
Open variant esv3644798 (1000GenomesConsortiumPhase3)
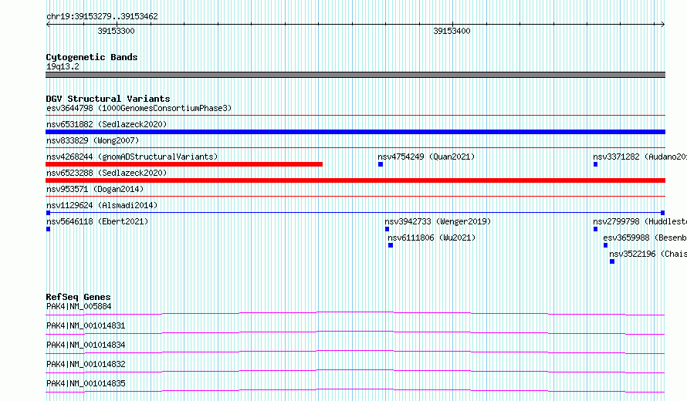pyautogui.click(x=139, y=108)
